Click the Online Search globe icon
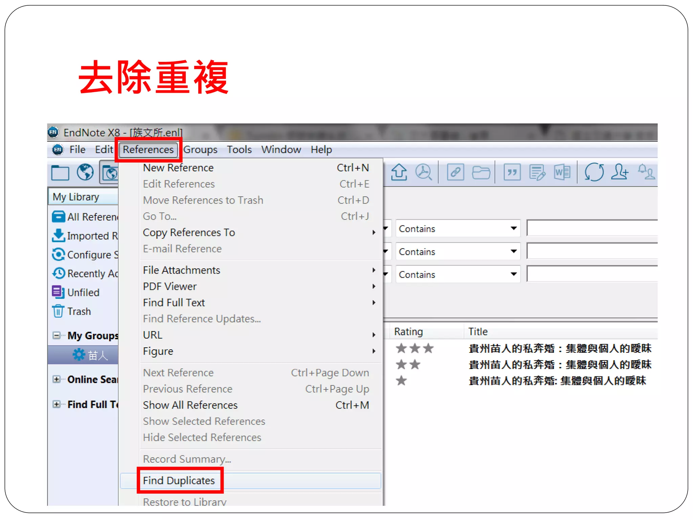 click(x=85, y=172)
